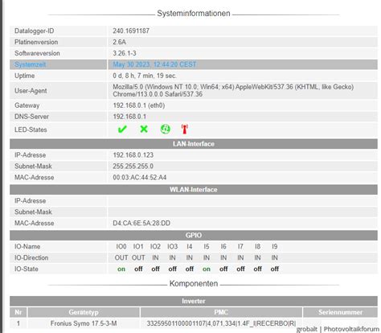Click the LAN-Interface section header
This screenshot has width=381, height=333.
point(194,144)
